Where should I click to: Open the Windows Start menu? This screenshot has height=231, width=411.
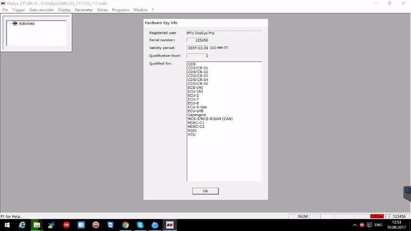pos(7,225)
